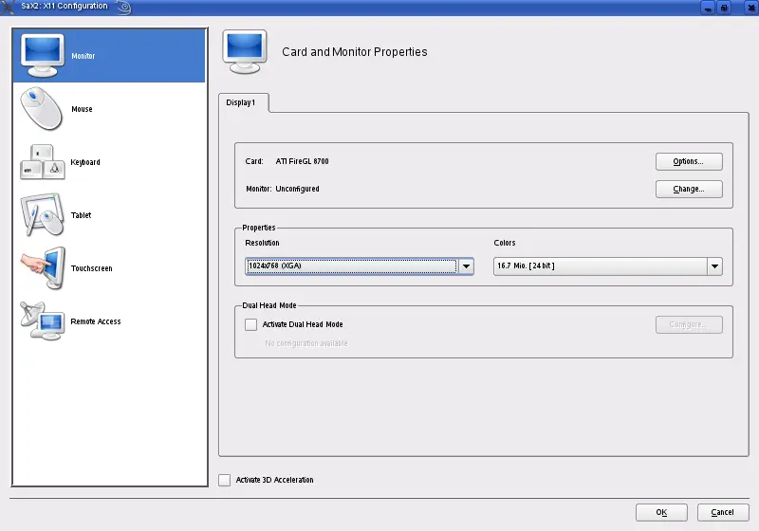
Task: Open the Remote Access satellite icon
Action: [42, 321]
